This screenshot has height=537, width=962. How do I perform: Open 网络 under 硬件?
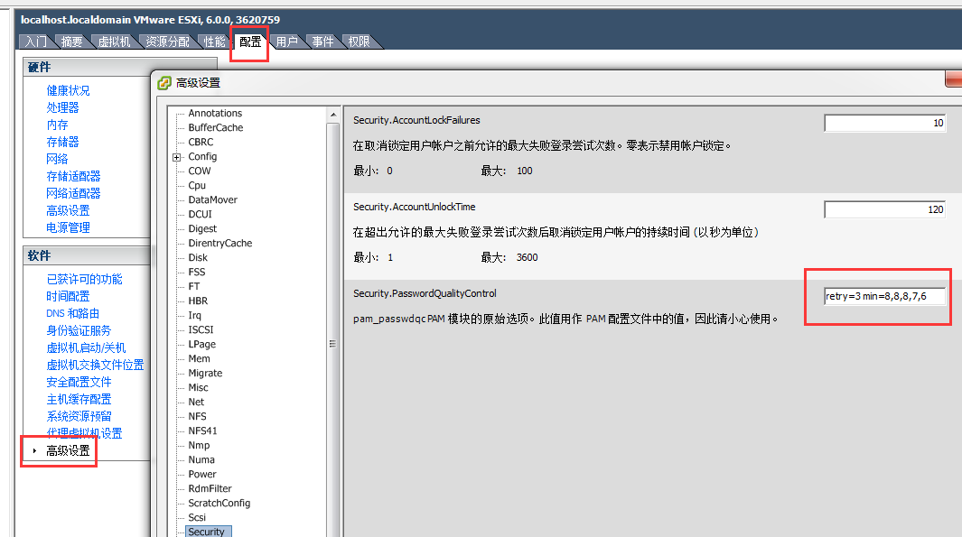57,158
